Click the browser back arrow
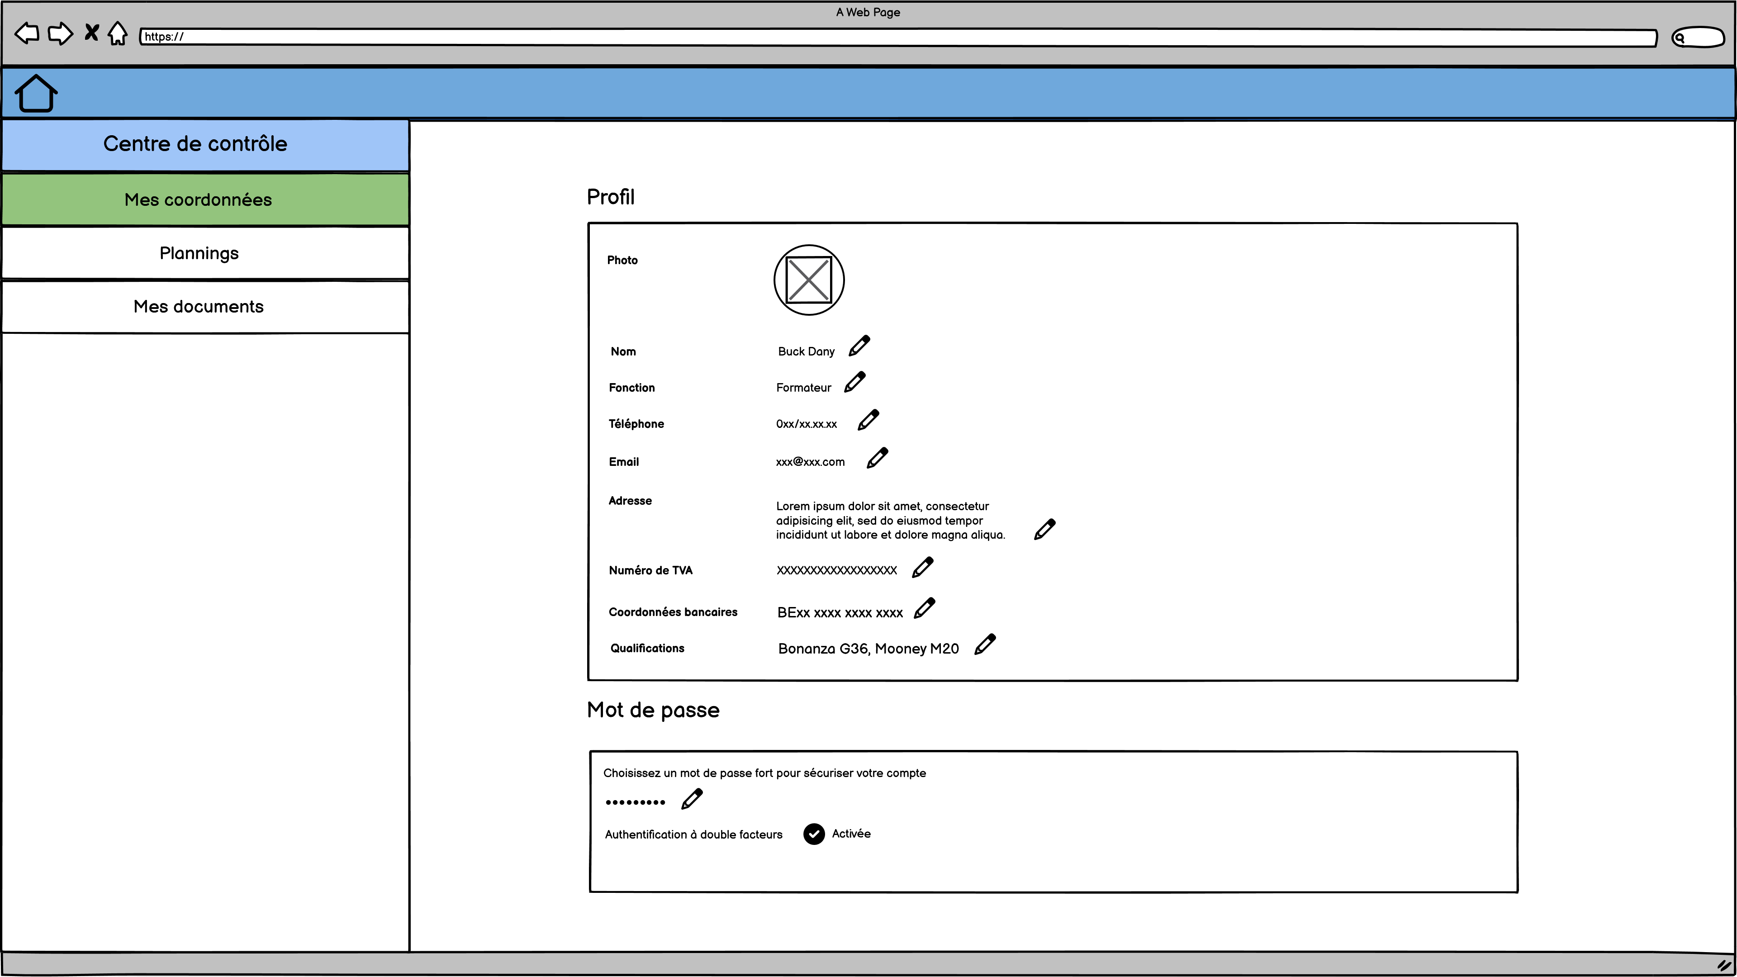The height and width of the screenshot is (977, 1737). pos(27,33)
